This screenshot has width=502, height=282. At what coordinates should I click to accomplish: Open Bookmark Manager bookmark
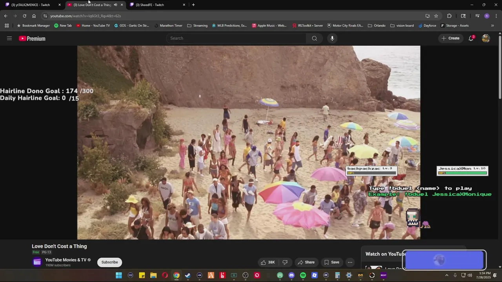coord(33,25)
